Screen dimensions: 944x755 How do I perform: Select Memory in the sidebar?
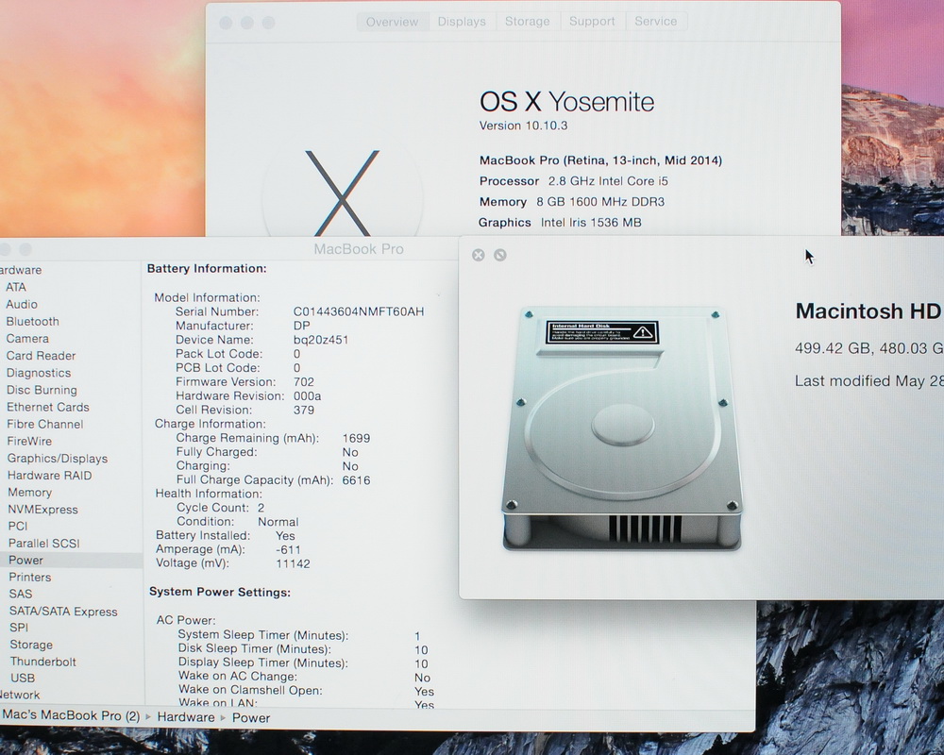click(29, 493)
